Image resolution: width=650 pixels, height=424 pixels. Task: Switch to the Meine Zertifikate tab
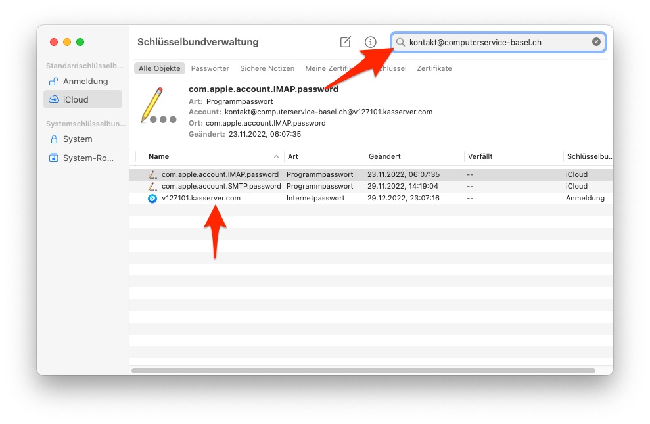[x=329, y=68]
